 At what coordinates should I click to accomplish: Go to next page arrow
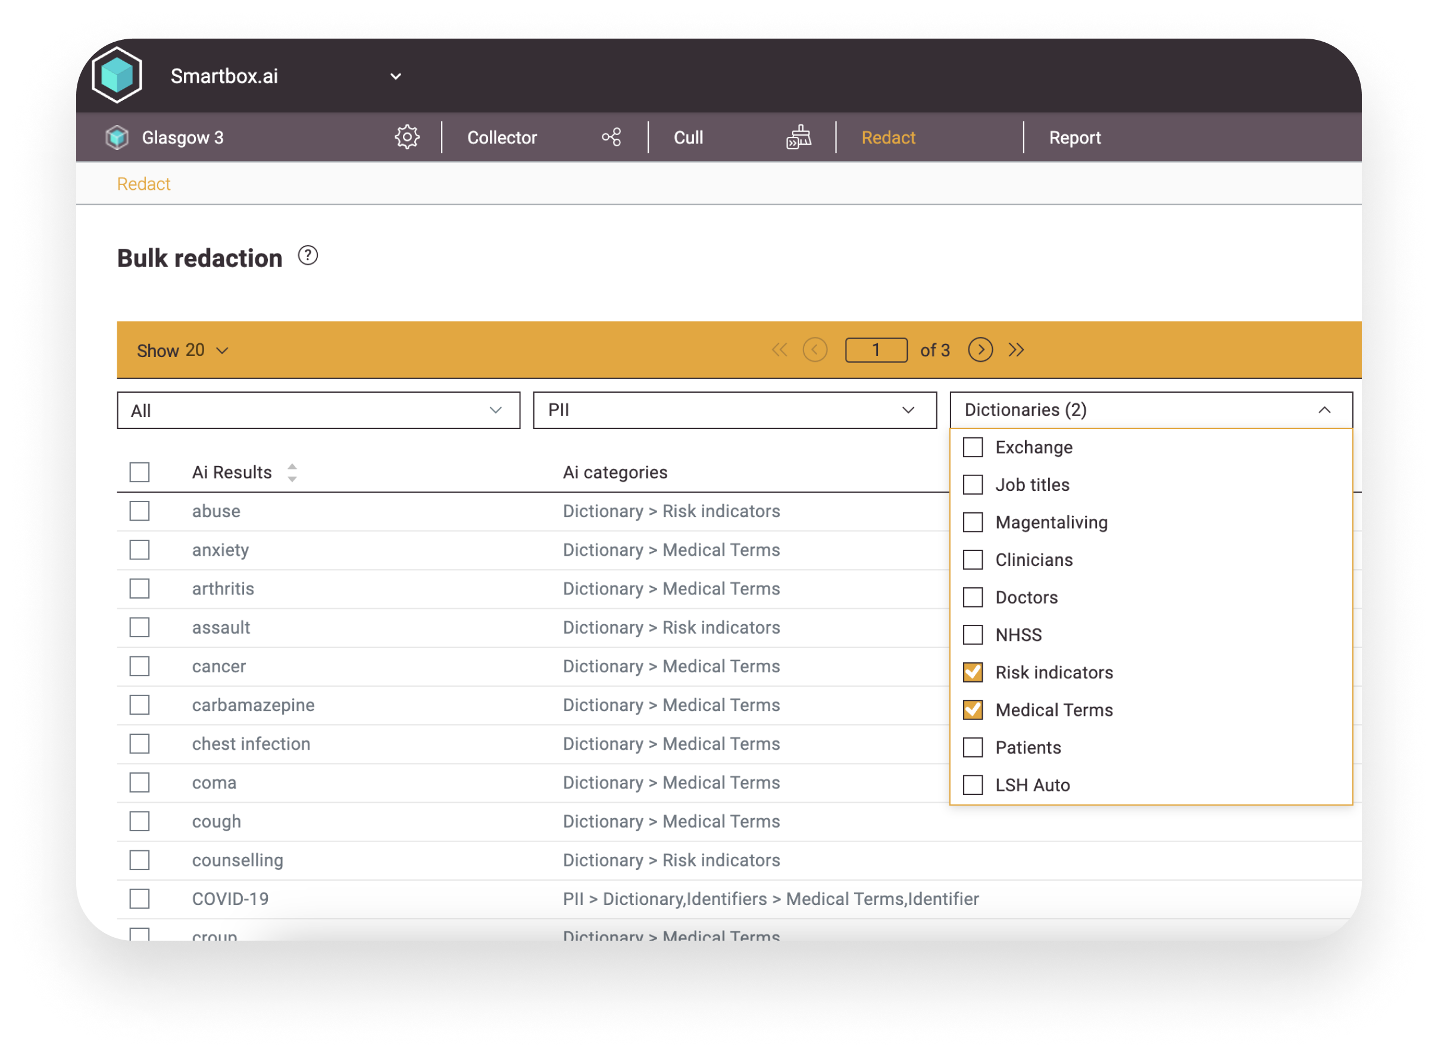tap(980, 350)
